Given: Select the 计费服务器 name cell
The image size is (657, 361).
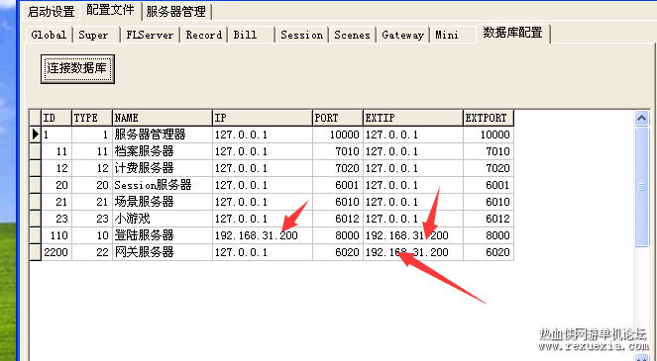Looking at the screenshot, I should pyautogui.click(x=163, y=168).
